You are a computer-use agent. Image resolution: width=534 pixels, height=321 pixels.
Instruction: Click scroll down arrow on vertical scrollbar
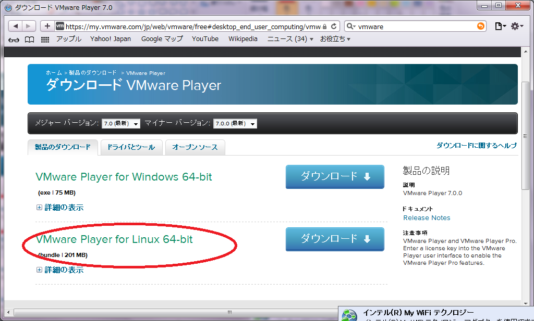[525, 303]
